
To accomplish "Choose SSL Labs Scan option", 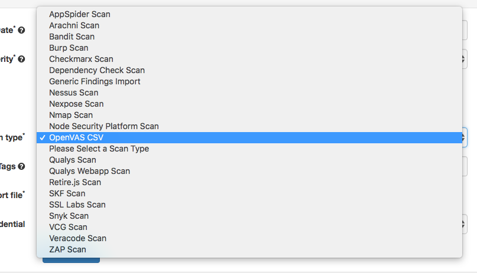I will 77,205.
